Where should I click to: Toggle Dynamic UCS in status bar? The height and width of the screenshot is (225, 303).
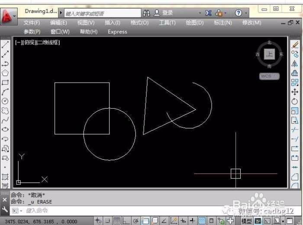(x=174, y=221)
